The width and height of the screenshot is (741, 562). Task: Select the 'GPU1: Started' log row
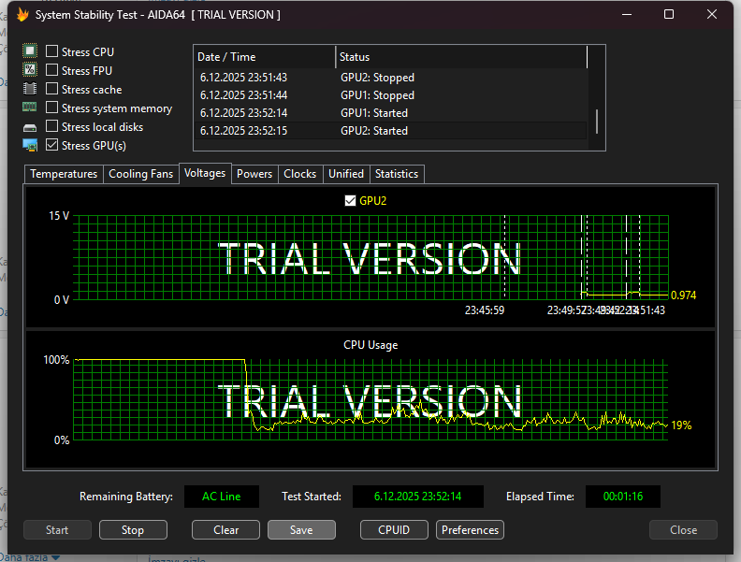(391, 113)
